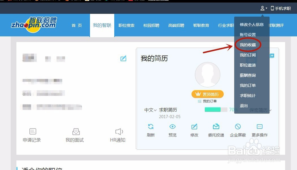Open 校园招聘 navigation item
Screen dimensions: 297x170
151,25
